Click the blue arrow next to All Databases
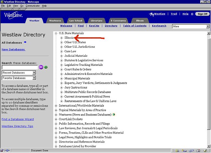The width and height of the screenshot is (211, 153). tap(25, 42)
